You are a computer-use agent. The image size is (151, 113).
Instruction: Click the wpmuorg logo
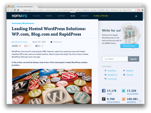[x=19, y=16]
